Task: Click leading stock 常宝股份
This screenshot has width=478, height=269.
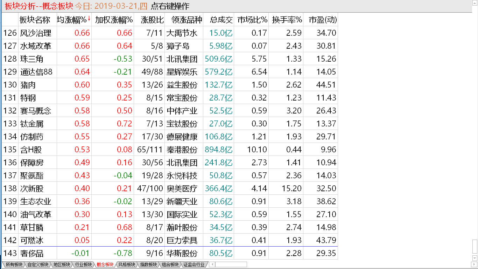Action: (182, 98)
